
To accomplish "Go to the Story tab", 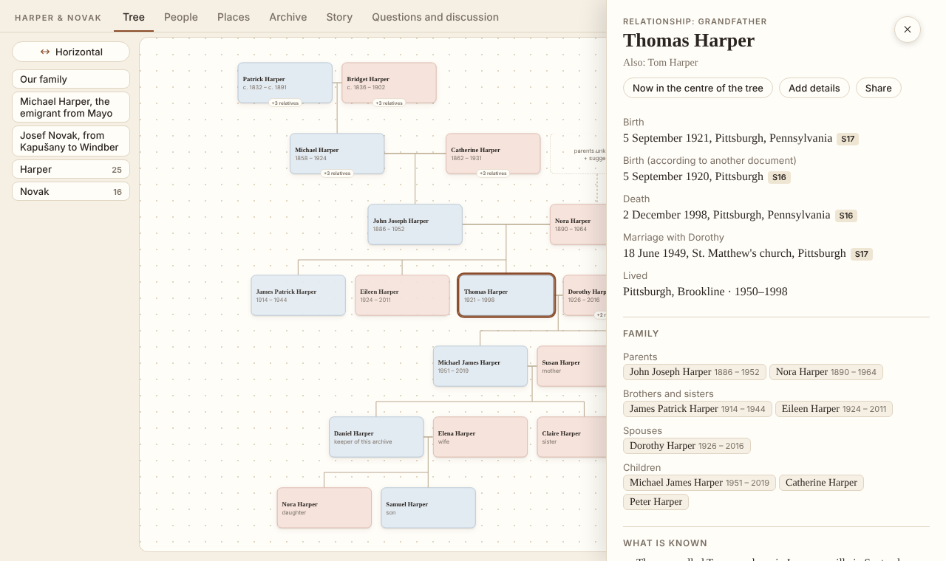I will (339, 17).
